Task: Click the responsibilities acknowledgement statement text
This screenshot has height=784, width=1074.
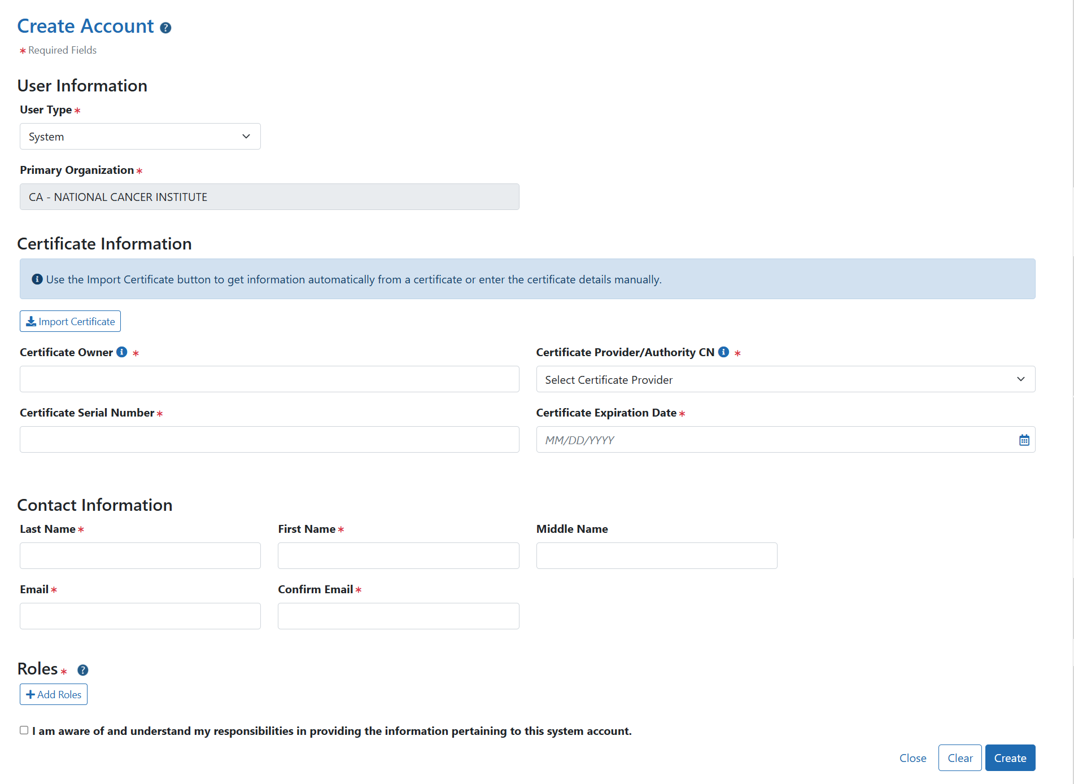Action: click(x=332, y=731)
